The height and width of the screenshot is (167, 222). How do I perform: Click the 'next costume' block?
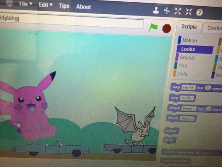(175, 161)
